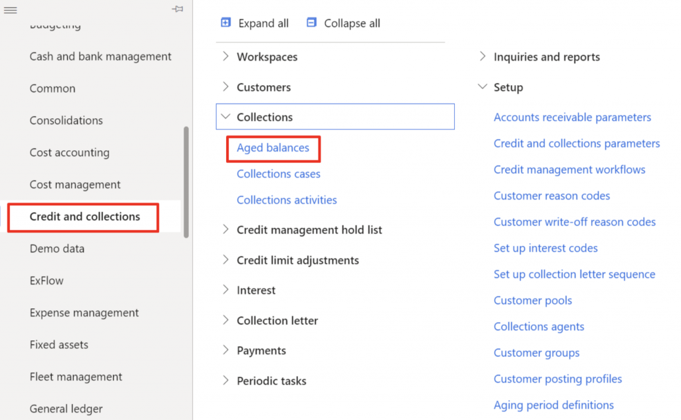This screenshot has height=420, width=681.
Task: Open Credit and collections parameters
Action: (x=577, y=143)
